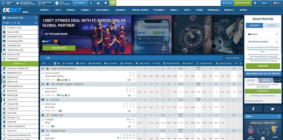Image resolution: width=283 pixels, height=140 pixels.
Task: Click the Twitter icon button
Action: [x=272, y=109]
